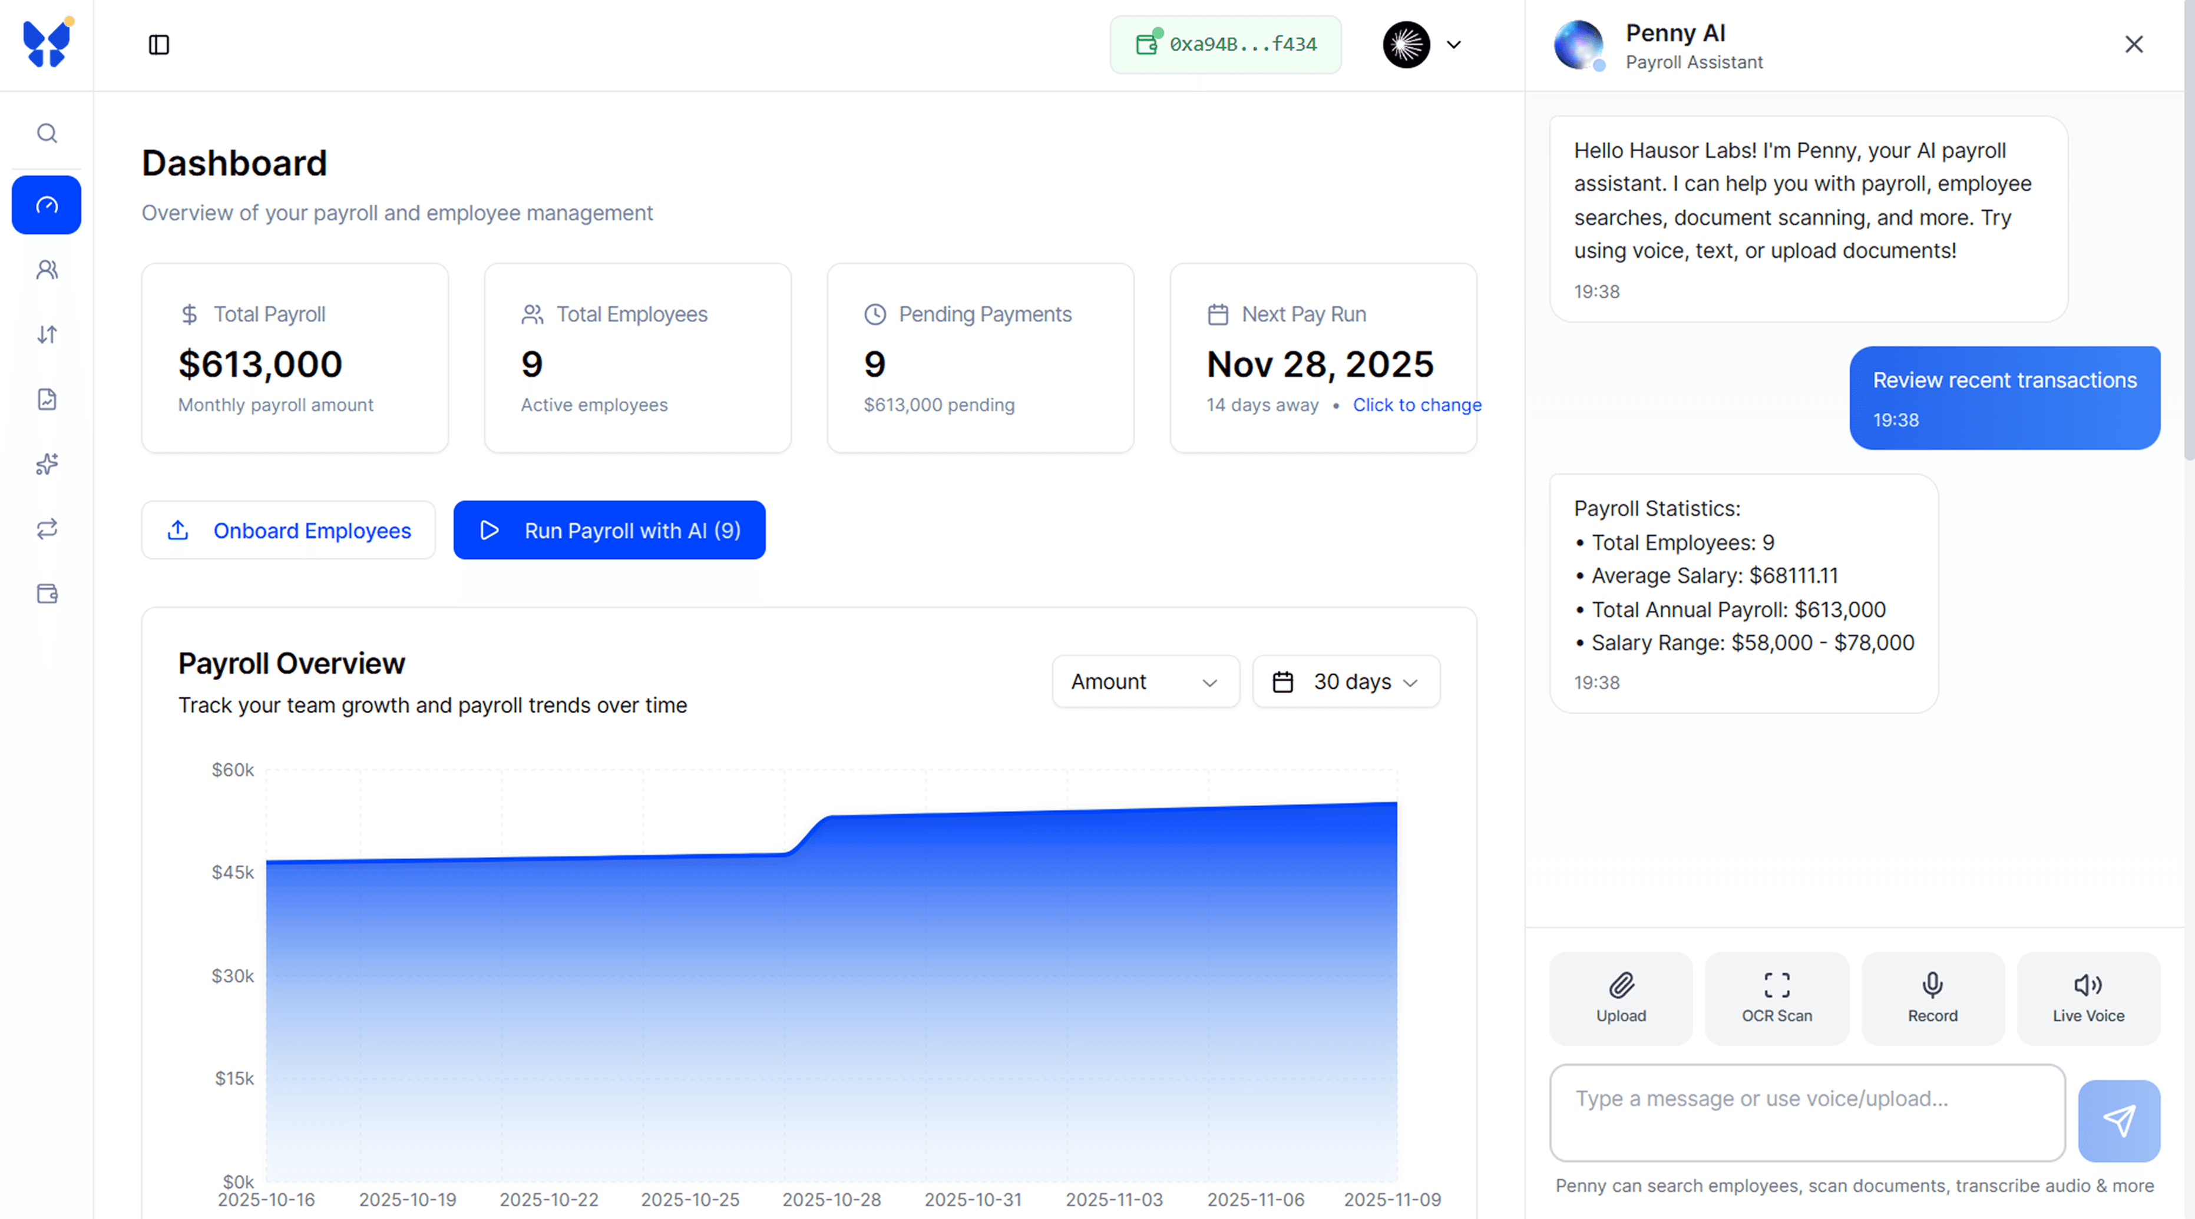The height and width of the screenshot is (1219, 2195).
Task: Open the Amount dropdown in Payroll Overview
Action: [x=1145, y=681]
